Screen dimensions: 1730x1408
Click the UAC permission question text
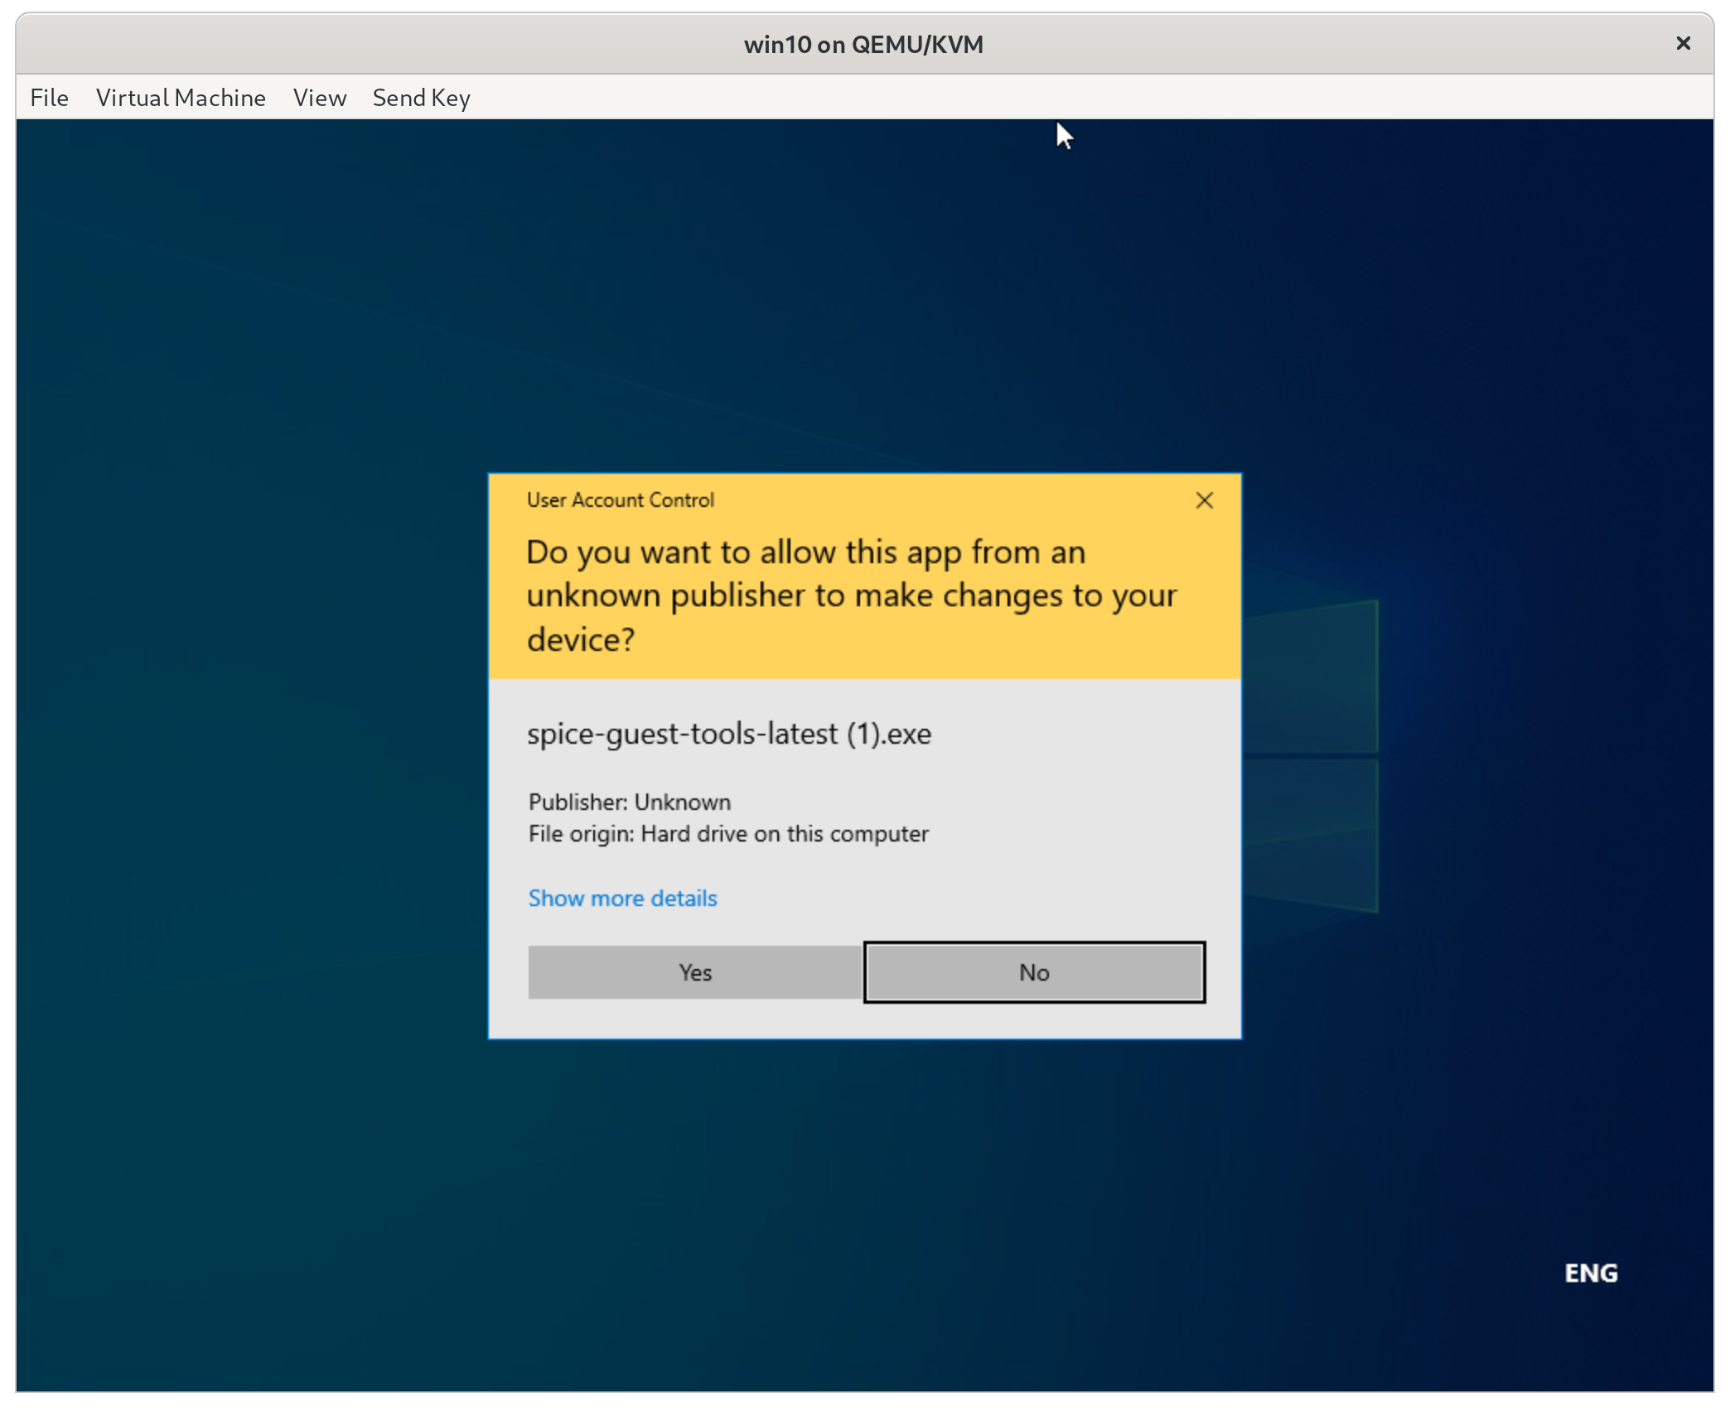coord(851,595)
